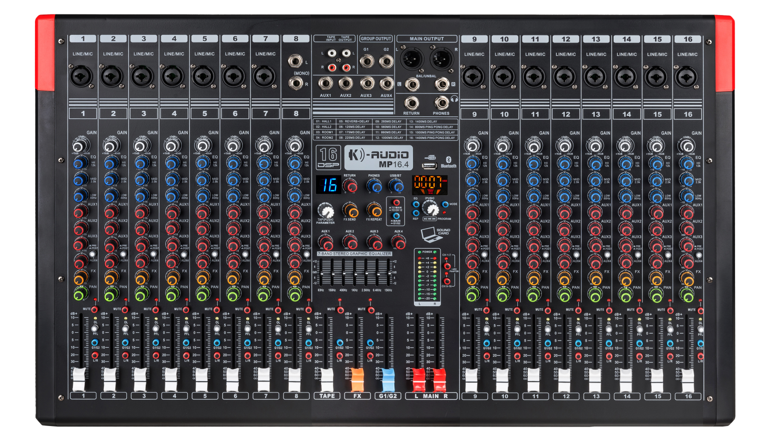Click the 15KHz graphic equalizer slider
The image size is (767, 441).
[x=388, y=274]
